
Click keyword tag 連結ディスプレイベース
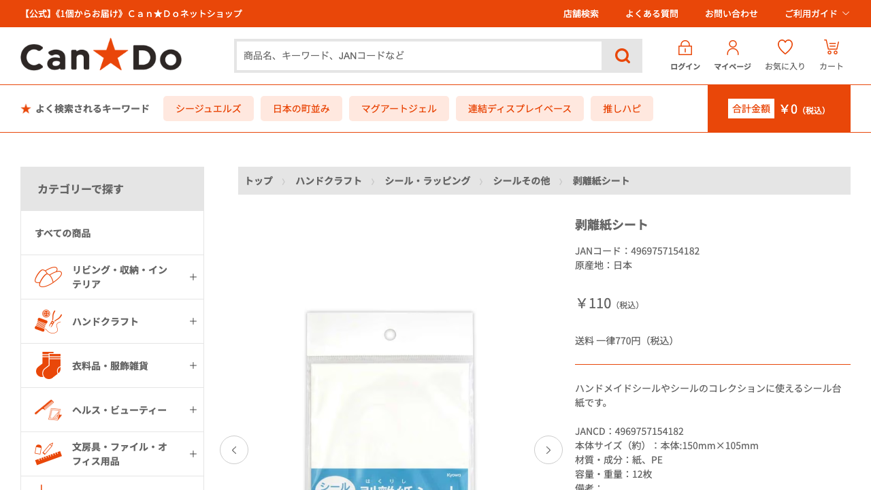pyautogui.click(x=520, y=109)
